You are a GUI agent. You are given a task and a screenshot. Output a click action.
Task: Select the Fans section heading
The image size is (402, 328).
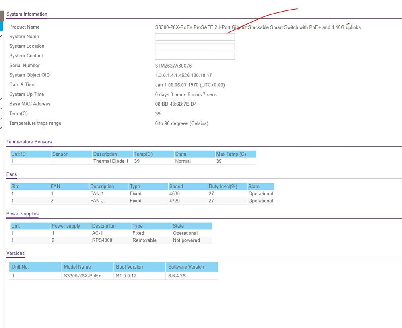point(12,174)
